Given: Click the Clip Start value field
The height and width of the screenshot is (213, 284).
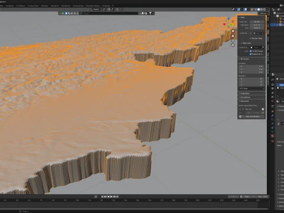Looking at the screenshot, I should click(x=257, y=25).
